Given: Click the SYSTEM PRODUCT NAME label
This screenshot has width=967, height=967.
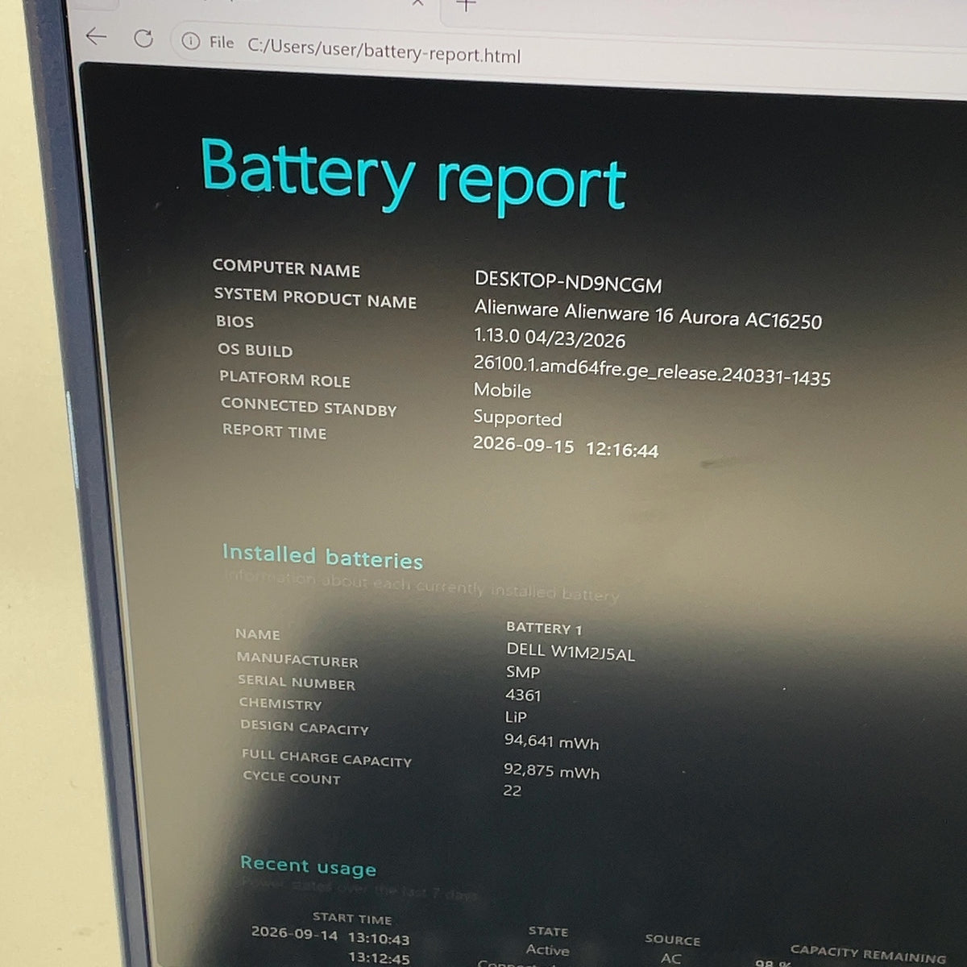Looking at the screenshot, I should 315,298.
